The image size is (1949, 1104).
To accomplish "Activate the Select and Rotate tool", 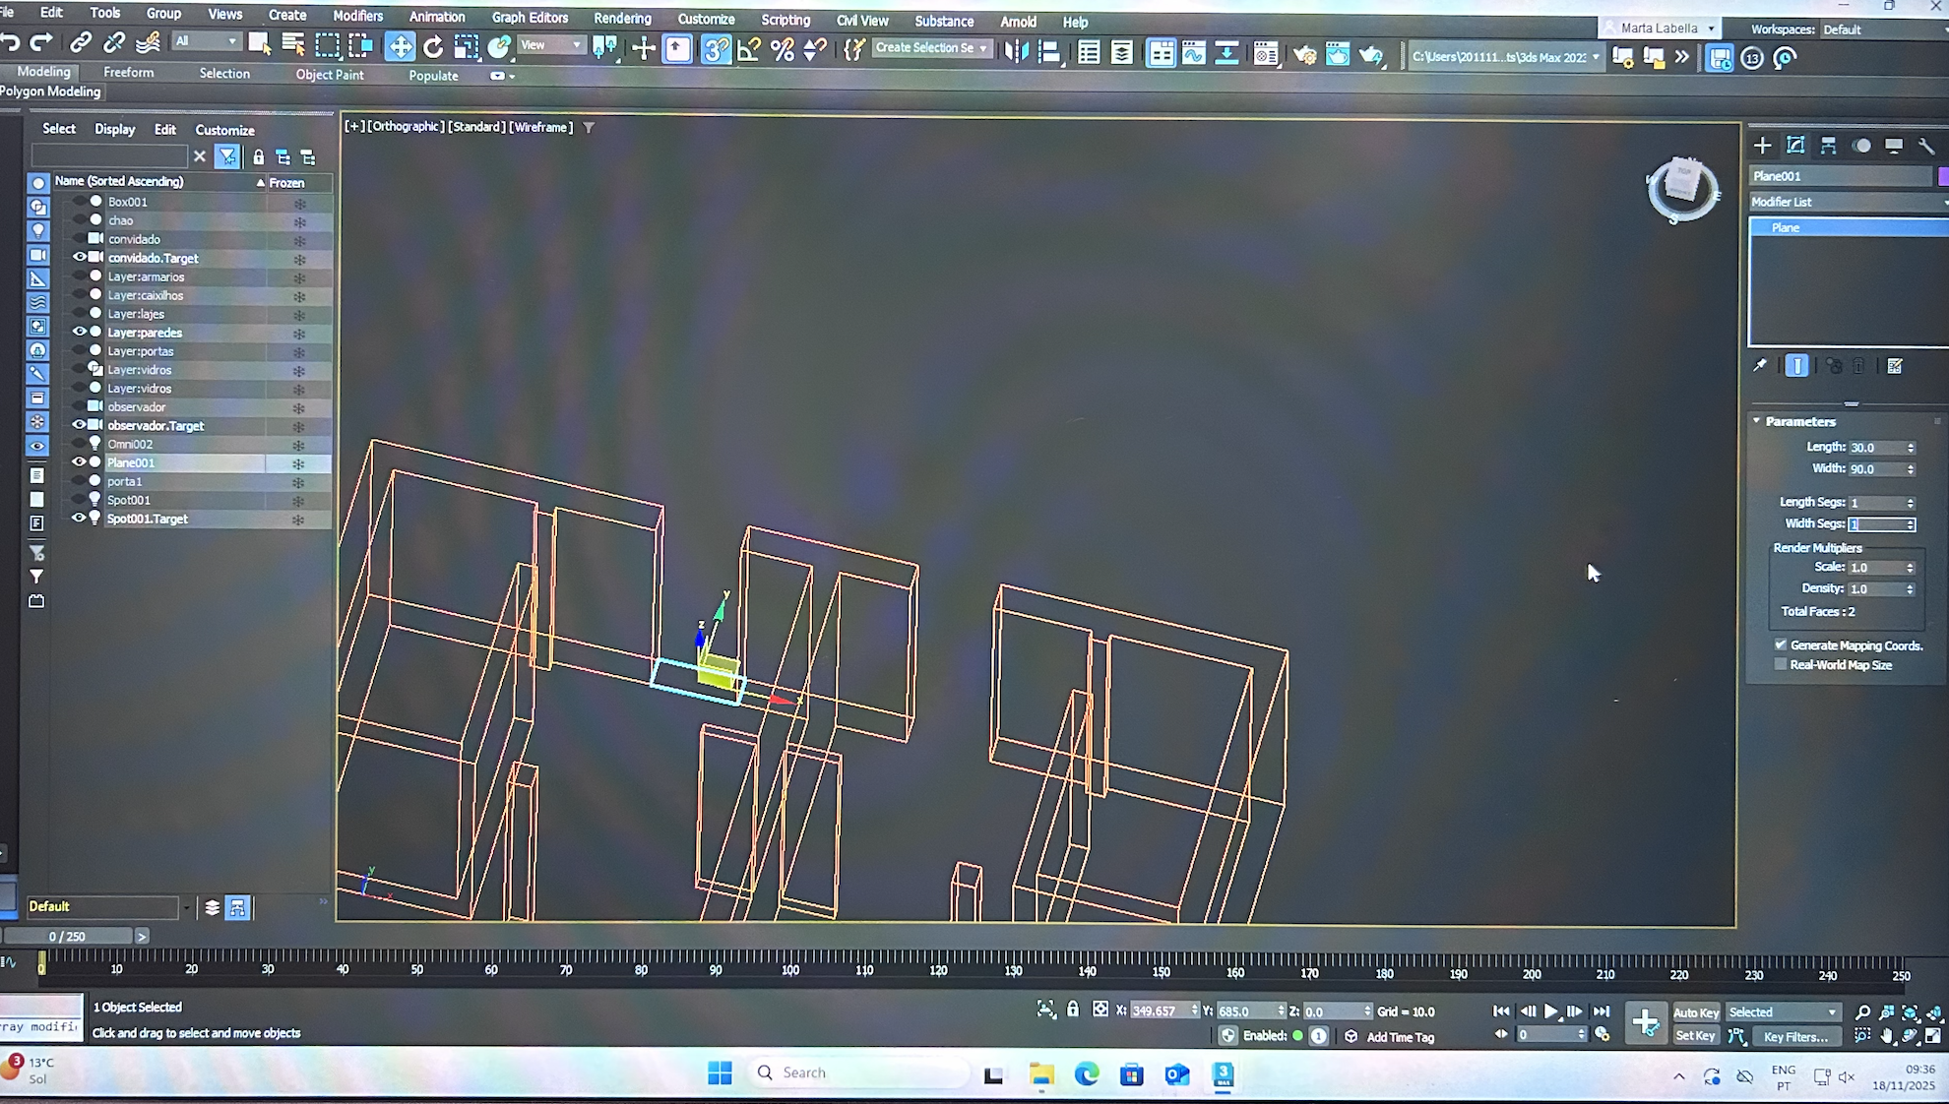I will point(433,46).
